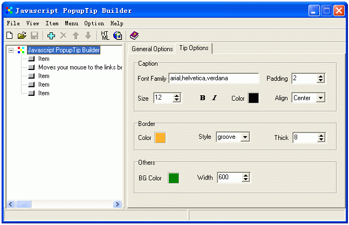This screenshot has width=349, height=225.
Task: Preview in browser with globe icon
Action: (x=118, y=36)
